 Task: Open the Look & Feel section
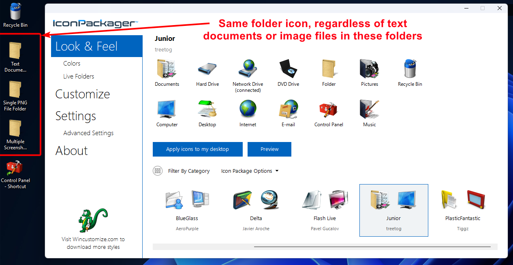(x=86, y=46)
